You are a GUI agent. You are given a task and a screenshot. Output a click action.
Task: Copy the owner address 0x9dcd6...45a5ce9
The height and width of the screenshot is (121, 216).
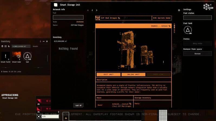[x=130, y=104]
